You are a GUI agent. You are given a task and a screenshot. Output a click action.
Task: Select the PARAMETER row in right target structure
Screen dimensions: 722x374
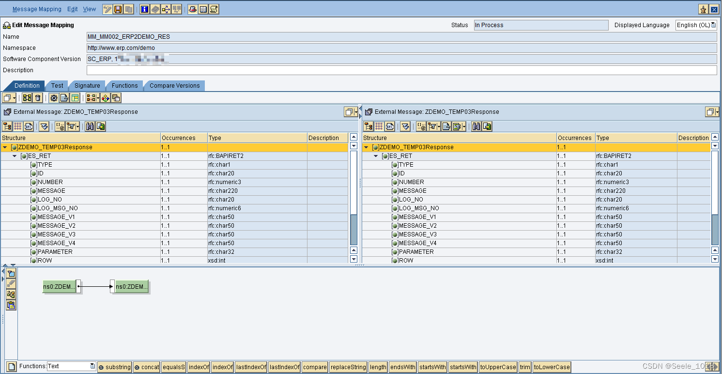[x=536, y=252]
